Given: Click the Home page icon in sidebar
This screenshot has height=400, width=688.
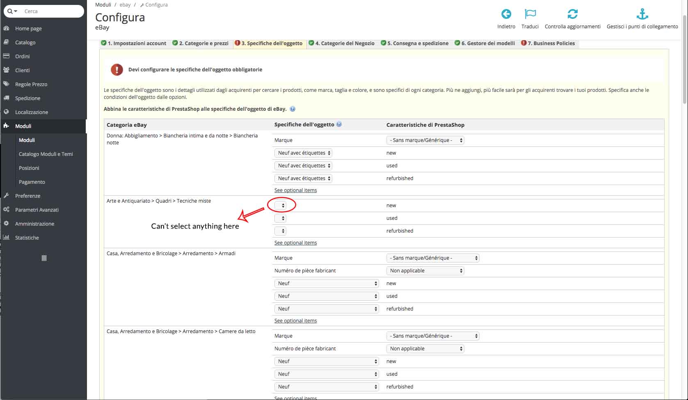Looking at the screenshot, I should 6,28.
